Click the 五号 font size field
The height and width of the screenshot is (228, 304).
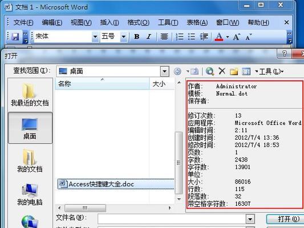(110, 36)
